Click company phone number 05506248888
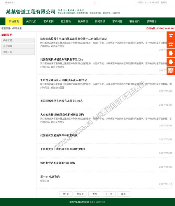 160,28
